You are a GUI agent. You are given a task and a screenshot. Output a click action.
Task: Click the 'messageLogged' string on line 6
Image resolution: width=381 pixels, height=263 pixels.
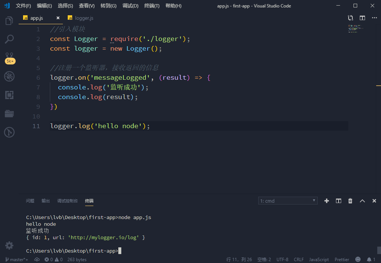click(120, 77)
